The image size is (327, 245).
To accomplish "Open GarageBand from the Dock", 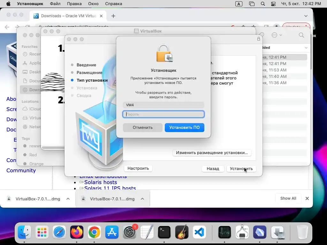I will click(x=182, y=232).
